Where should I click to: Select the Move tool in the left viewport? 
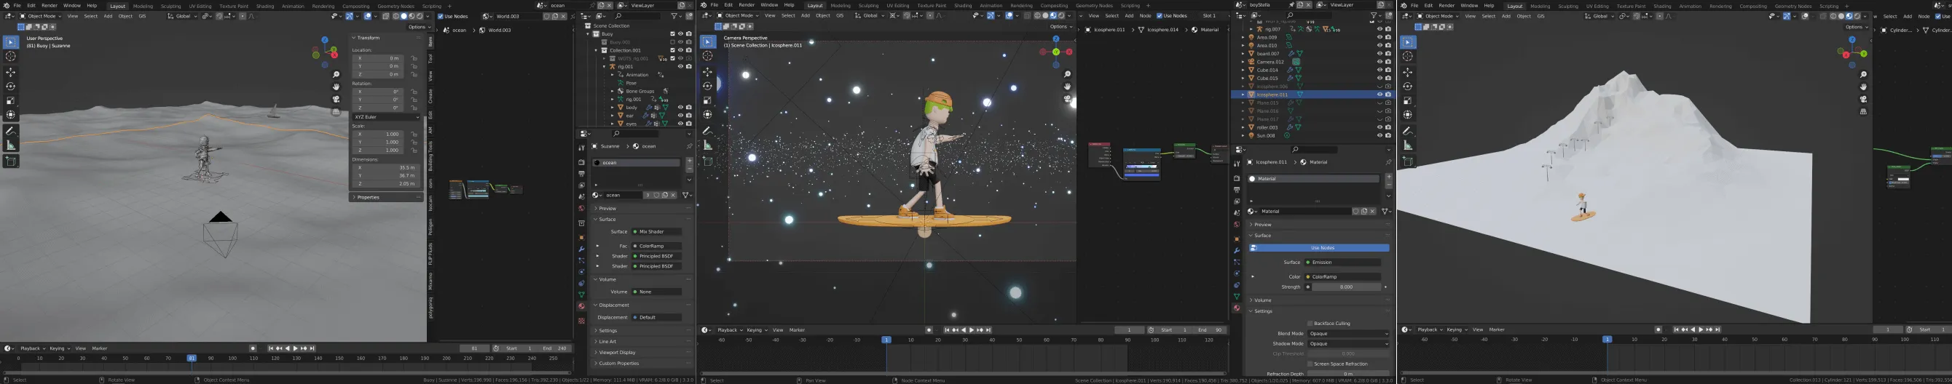tap(11, 73)
